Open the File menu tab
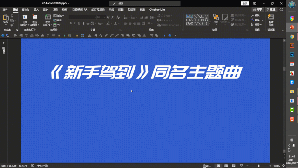The height and width of the screenshot is (168, 298). pos(5,10)
